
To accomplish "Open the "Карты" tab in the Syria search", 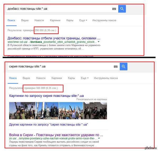I will click(x=71, y=78).
